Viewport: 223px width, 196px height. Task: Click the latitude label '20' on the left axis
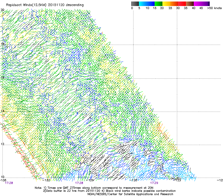coord(2,10)
